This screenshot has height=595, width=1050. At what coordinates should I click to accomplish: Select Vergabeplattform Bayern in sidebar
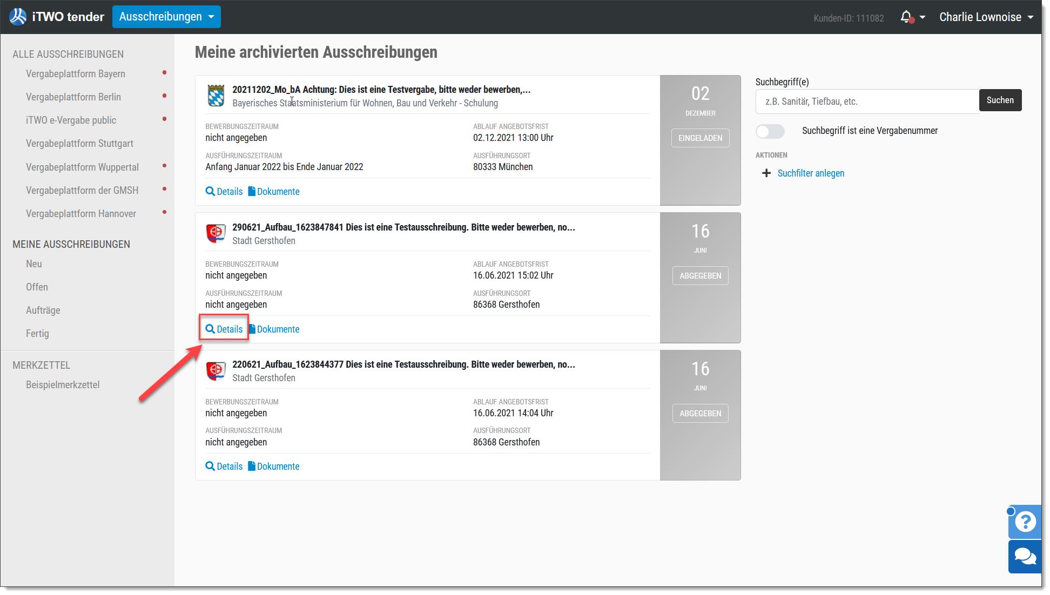click(x=76, y=74)
